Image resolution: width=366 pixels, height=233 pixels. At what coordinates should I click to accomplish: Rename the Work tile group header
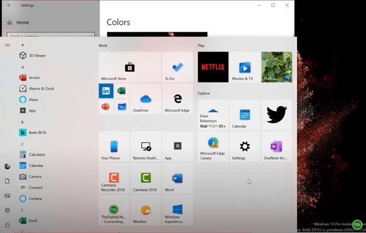point(103,46)
